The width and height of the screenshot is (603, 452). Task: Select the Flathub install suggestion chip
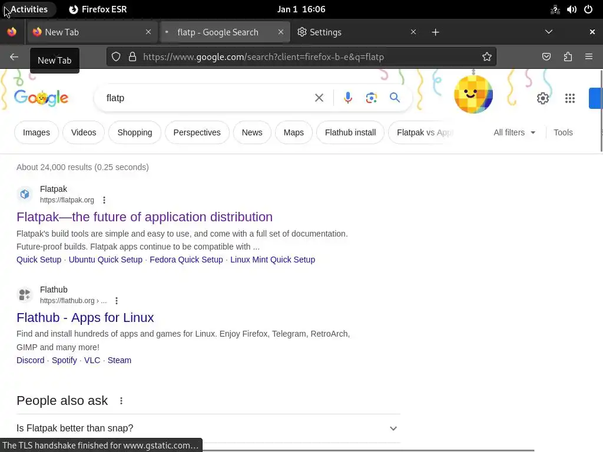tap(350, 132)
